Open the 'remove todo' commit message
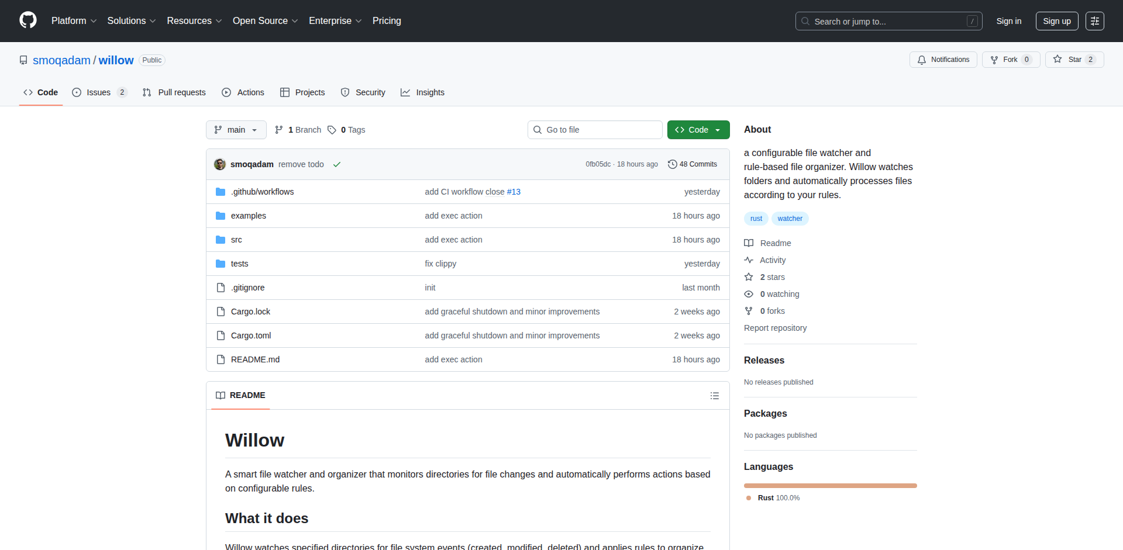 tap(301, 164)
